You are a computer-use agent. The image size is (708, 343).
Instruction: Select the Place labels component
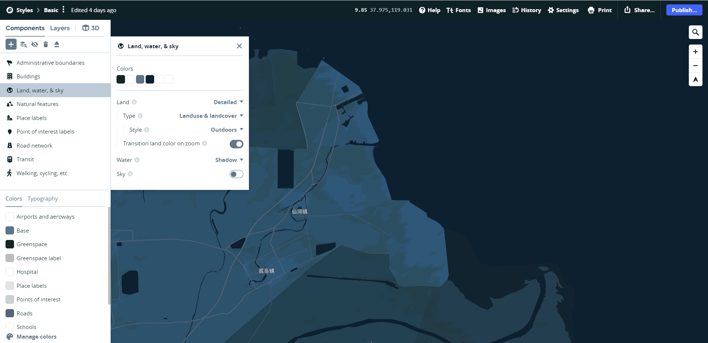pos(55,118)
